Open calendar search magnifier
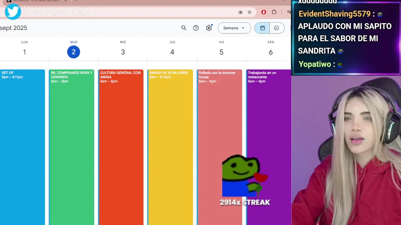 (x=184, y=28)
